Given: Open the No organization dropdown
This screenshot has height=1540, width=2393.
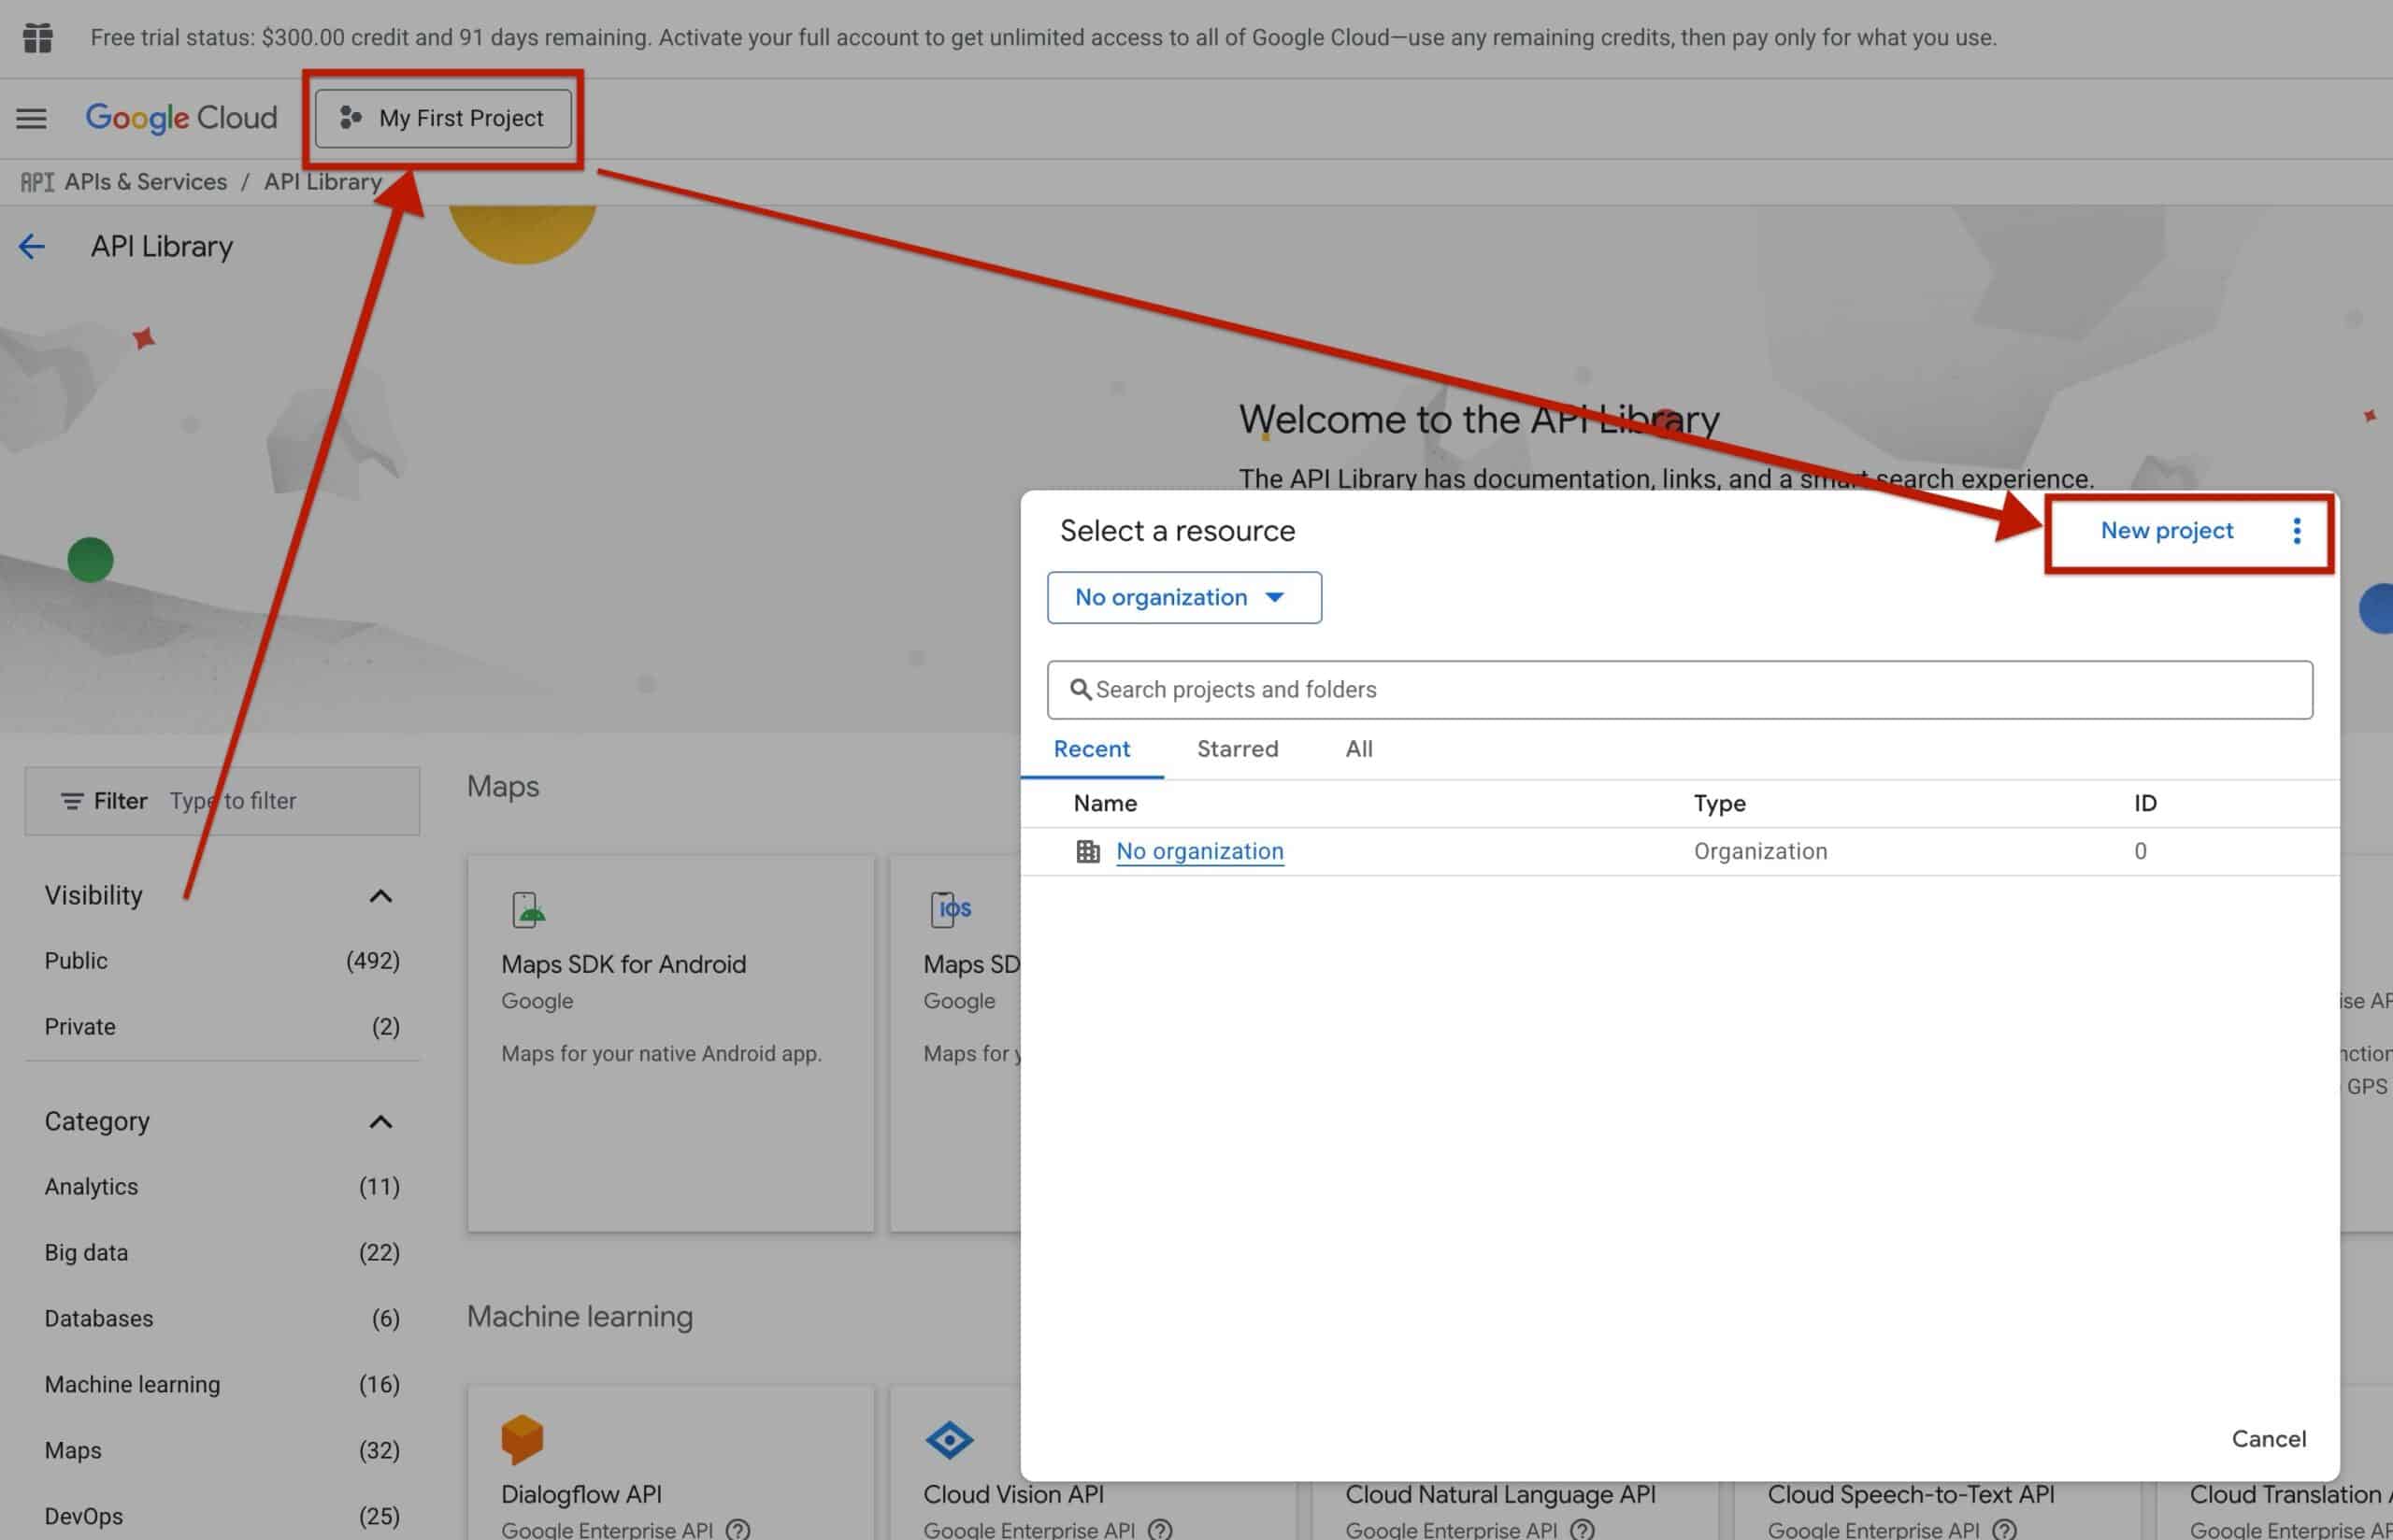Looking at the screenshot, I should click(1183, 597).
